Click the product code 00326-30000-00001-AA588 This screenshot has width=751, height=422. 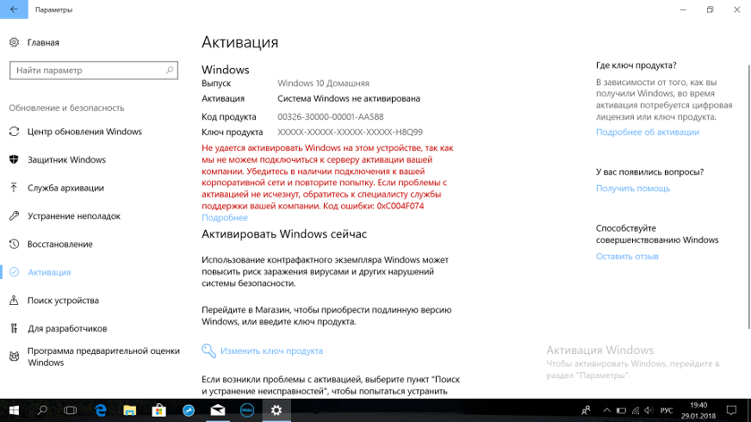(x=330, y=117)
